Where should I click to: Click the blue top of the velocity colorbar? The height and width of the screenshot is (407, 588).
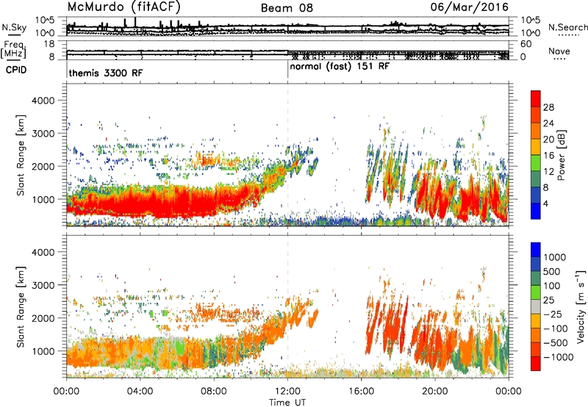(x=536, y=250)
